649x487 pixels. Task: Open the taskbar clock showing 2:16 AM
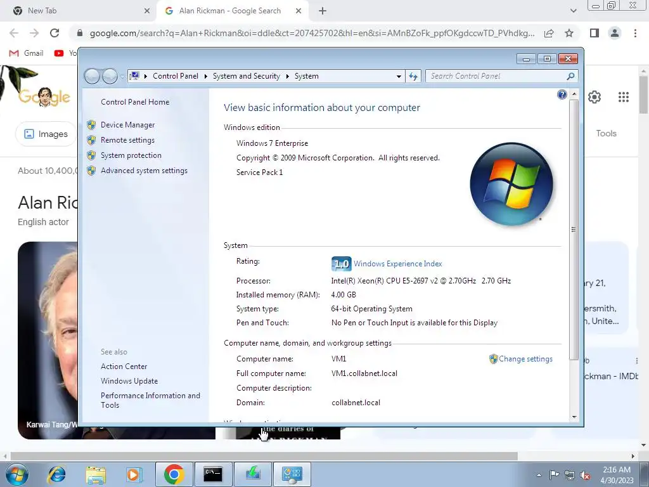tap(617, 475)
